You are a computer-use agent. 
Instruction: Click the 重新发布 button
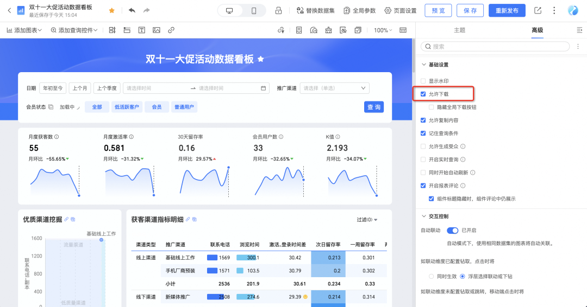point(507,10)
